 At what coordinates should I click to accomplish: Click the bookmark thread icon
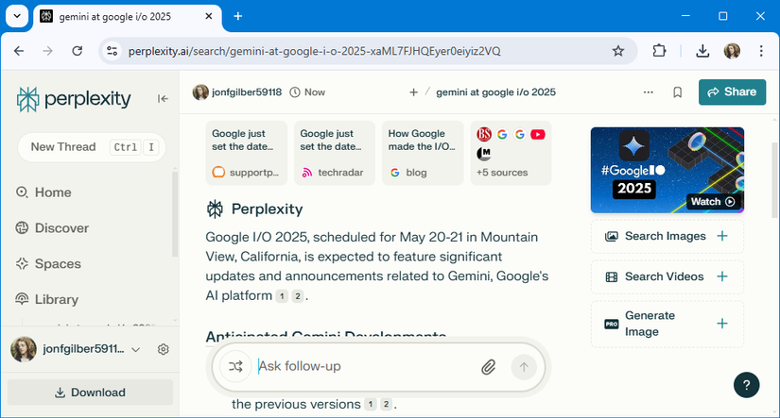(678, 92)
